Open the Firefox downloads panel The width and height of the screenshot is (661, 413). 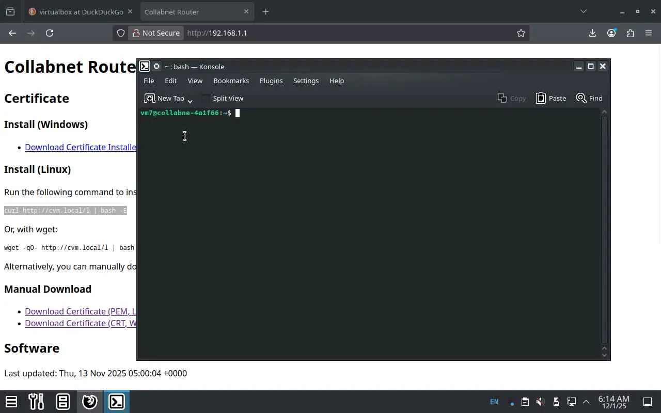click(x=592, y=33)
